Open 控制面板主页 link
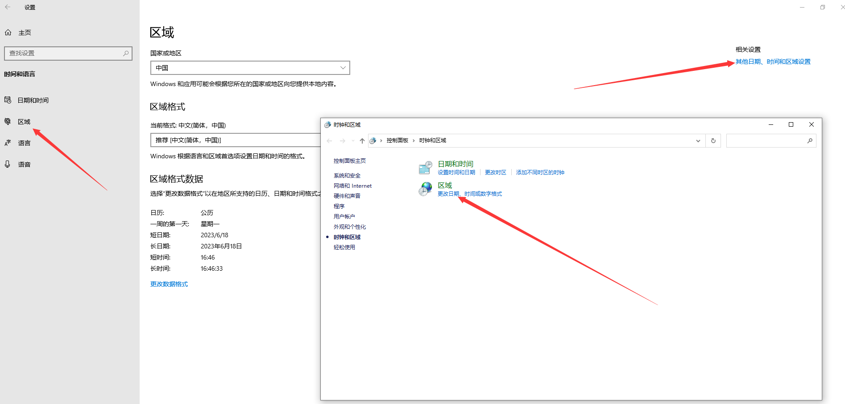The image size is (845, 404). 350,161
